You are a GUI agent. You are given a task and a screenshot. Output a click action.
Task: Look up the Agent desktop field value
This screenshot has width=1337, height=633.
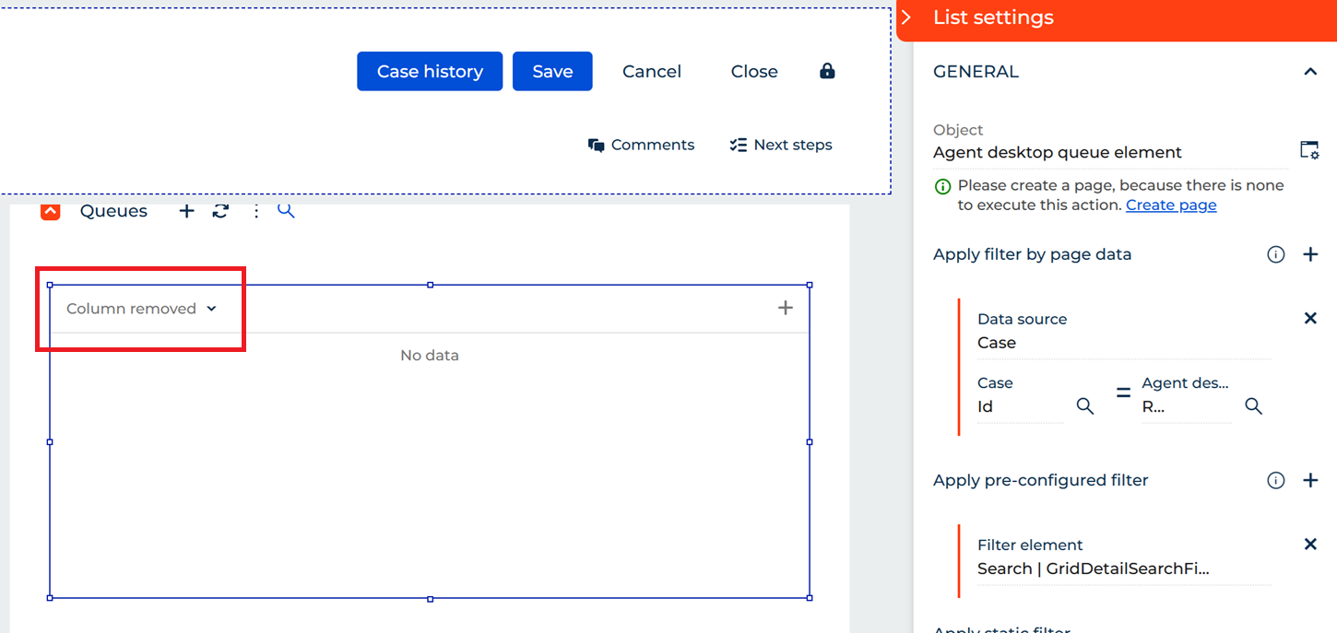[1253, 406]
